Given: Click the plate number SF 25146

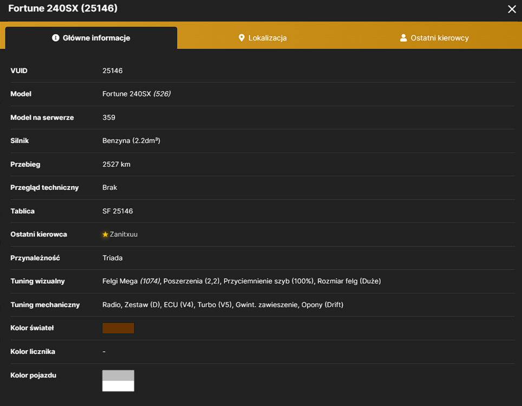Looking at the screenshot, I should point(118,211).
